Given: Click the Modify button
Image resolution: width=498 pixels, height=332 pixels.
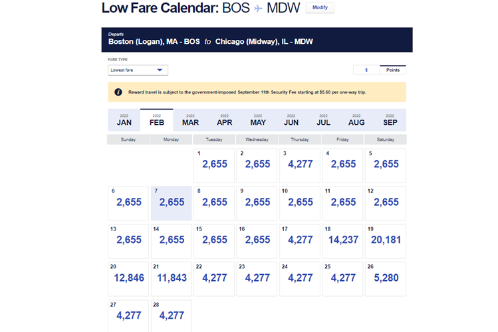Looking at the screenshot, I should (320, 8).
